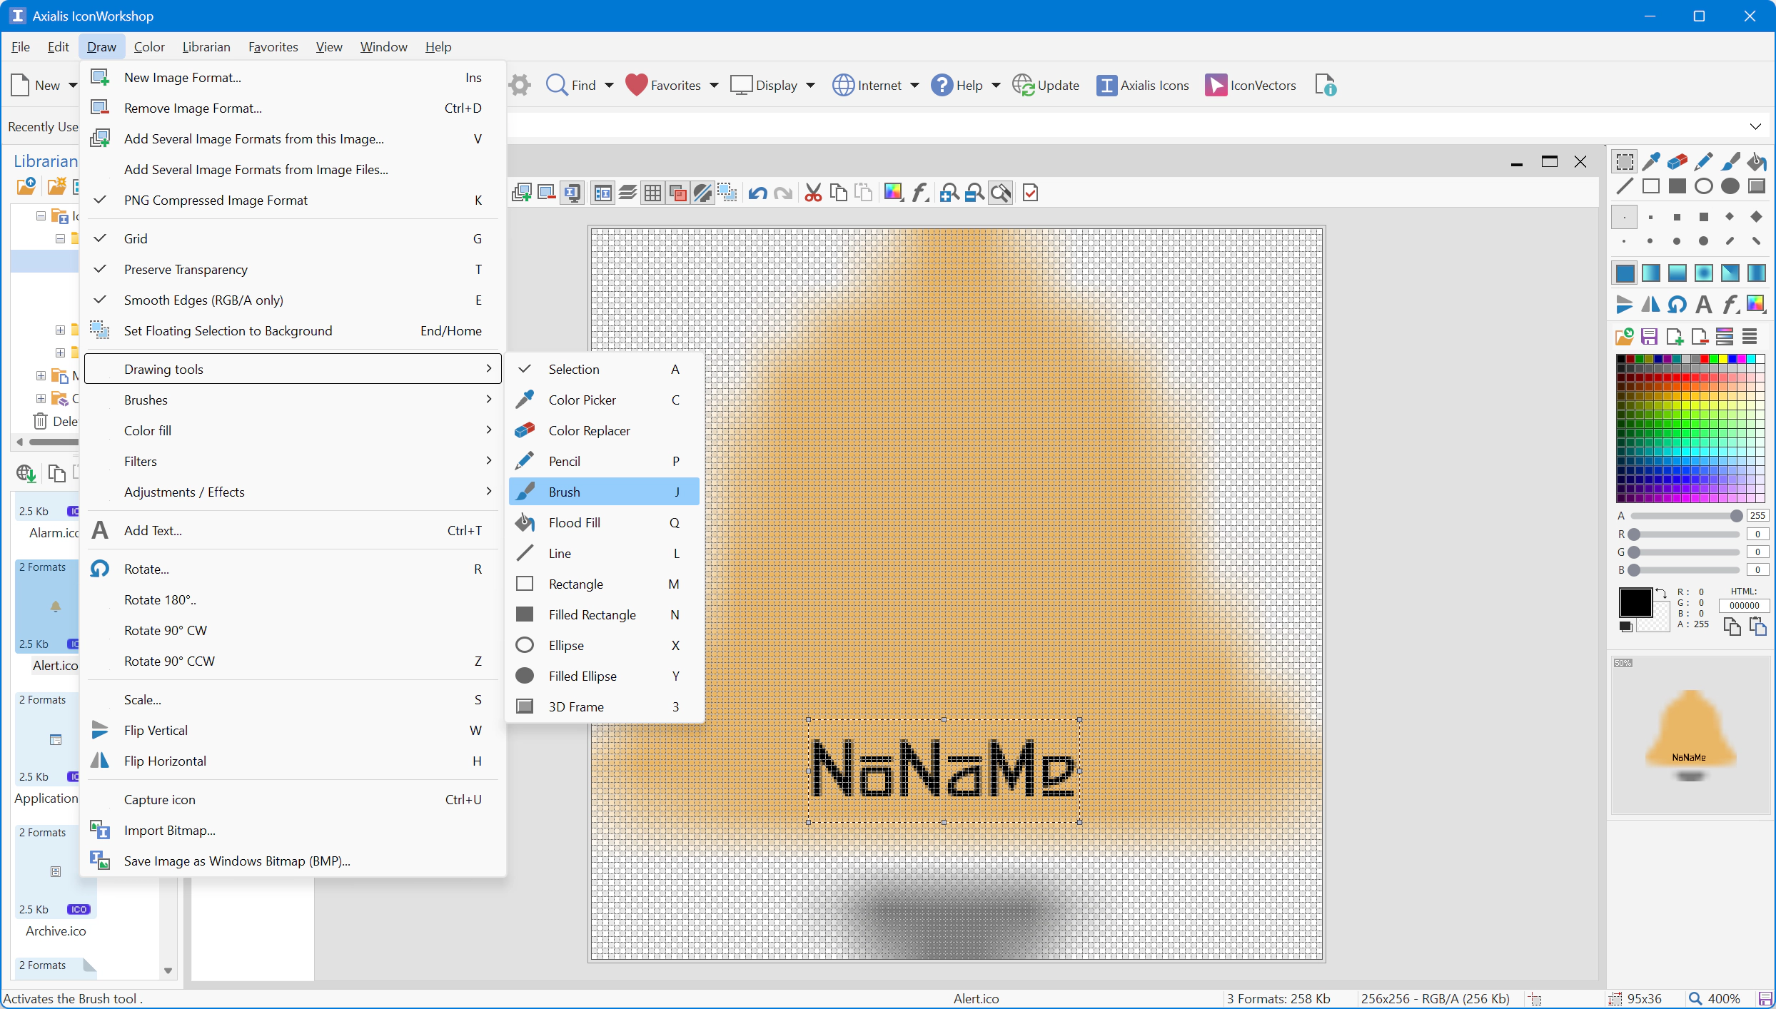Select the Add Text tool icon in right panel

1704,305
